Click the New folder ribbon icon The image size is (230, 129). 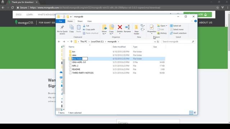(137, 27)
